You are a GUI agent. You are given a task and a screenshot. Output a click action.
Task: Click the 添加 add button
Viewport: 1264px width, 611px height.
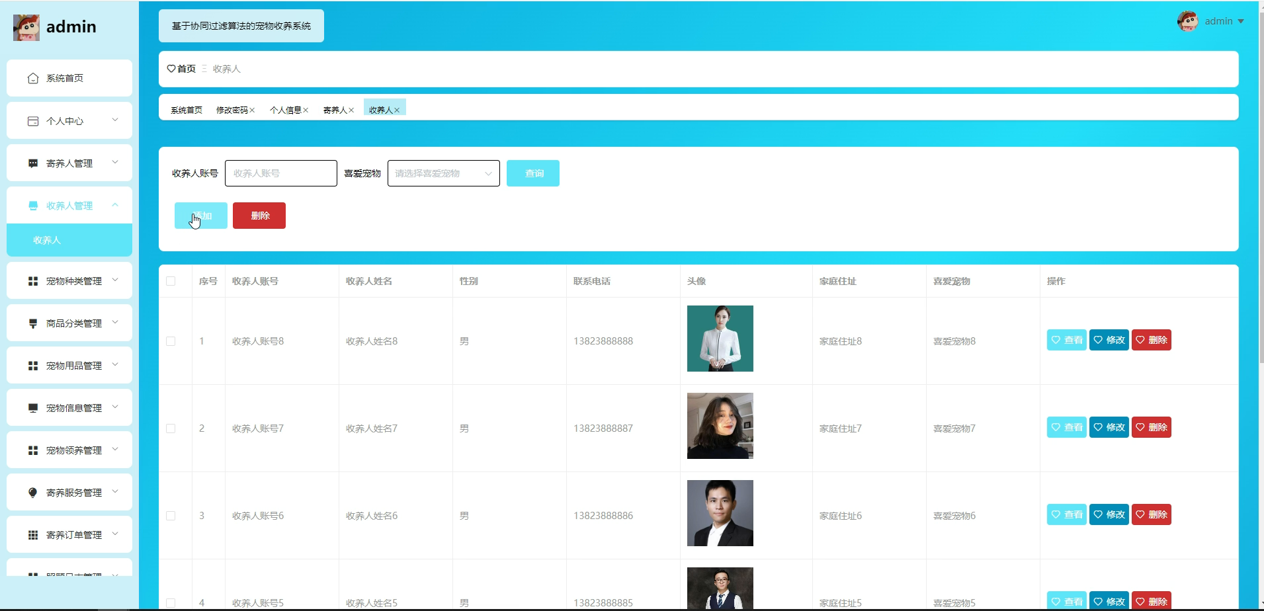point(201,216)
